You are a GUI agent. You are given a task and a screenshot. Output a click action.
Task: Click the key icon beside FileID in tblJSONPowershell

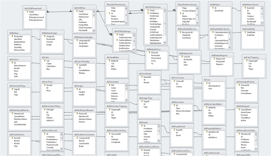point(27,12)
